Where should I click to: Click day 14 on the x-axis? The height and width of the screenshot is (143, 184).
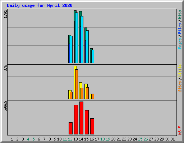81,139
